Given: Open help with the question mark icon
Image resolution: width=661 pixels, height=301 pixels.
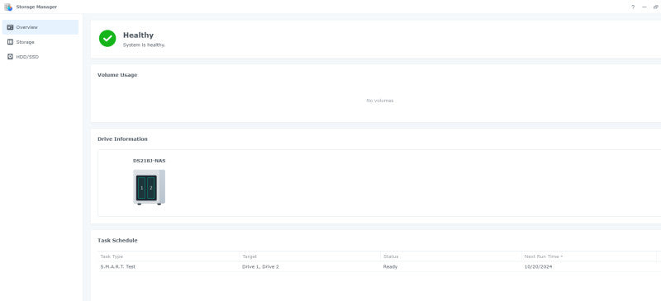Looking at the screenshot, I should click(633, 7).
